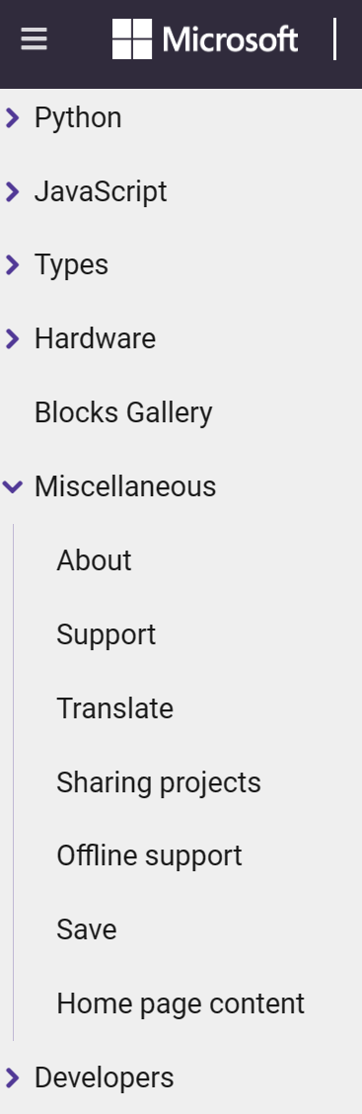Expand the JavaScript section chevron
Screen dimensions: 362x1114
pyautogui.click(x=12, y=191)
